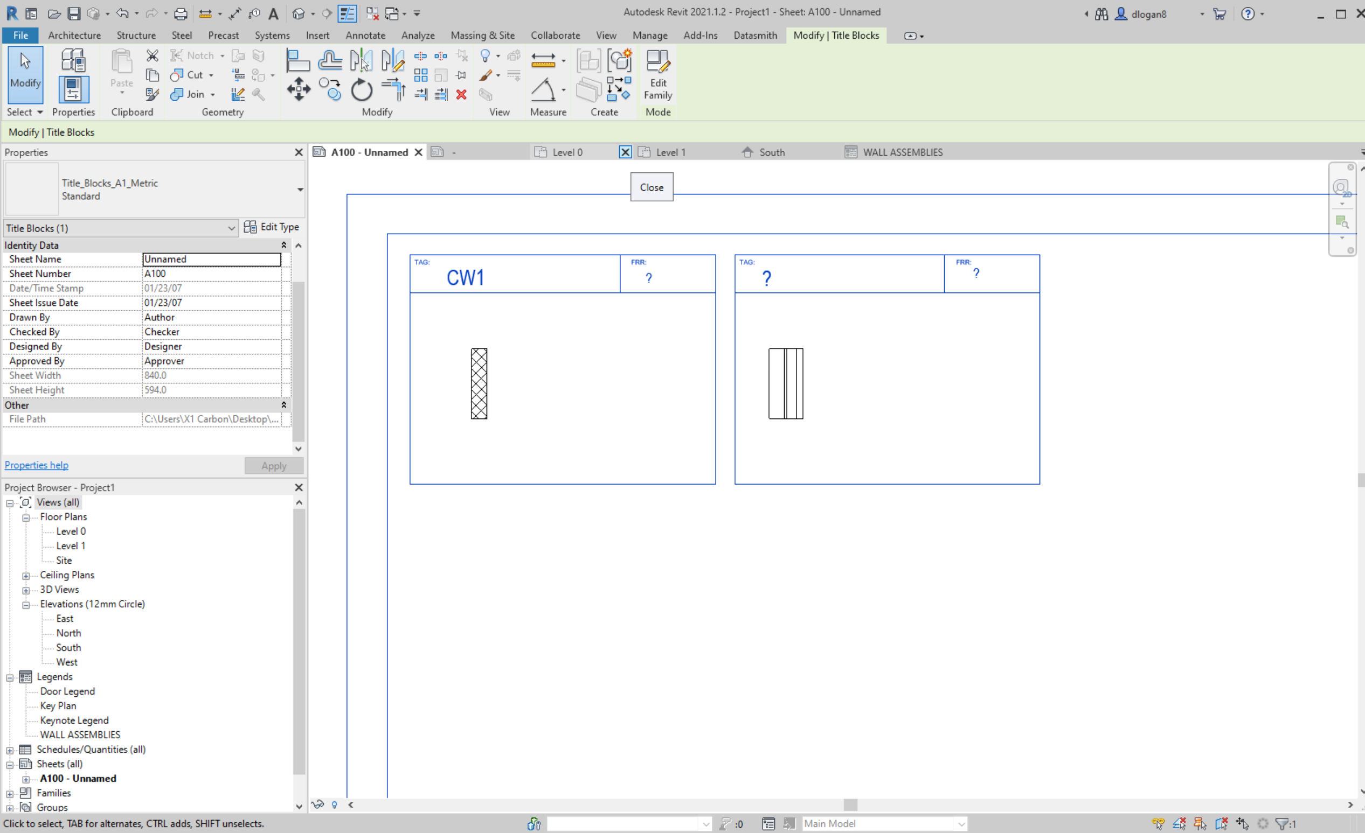Click the Edit Type button
The width and height of the screenshot is (1365, 833).
click(x=272, y=227)
